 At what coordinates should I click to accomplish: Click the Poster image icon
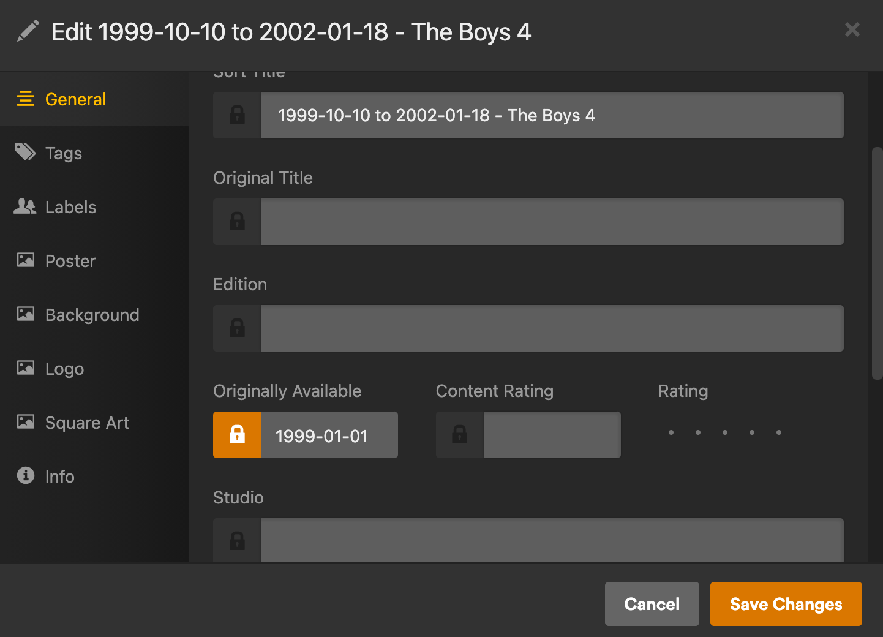26,260
